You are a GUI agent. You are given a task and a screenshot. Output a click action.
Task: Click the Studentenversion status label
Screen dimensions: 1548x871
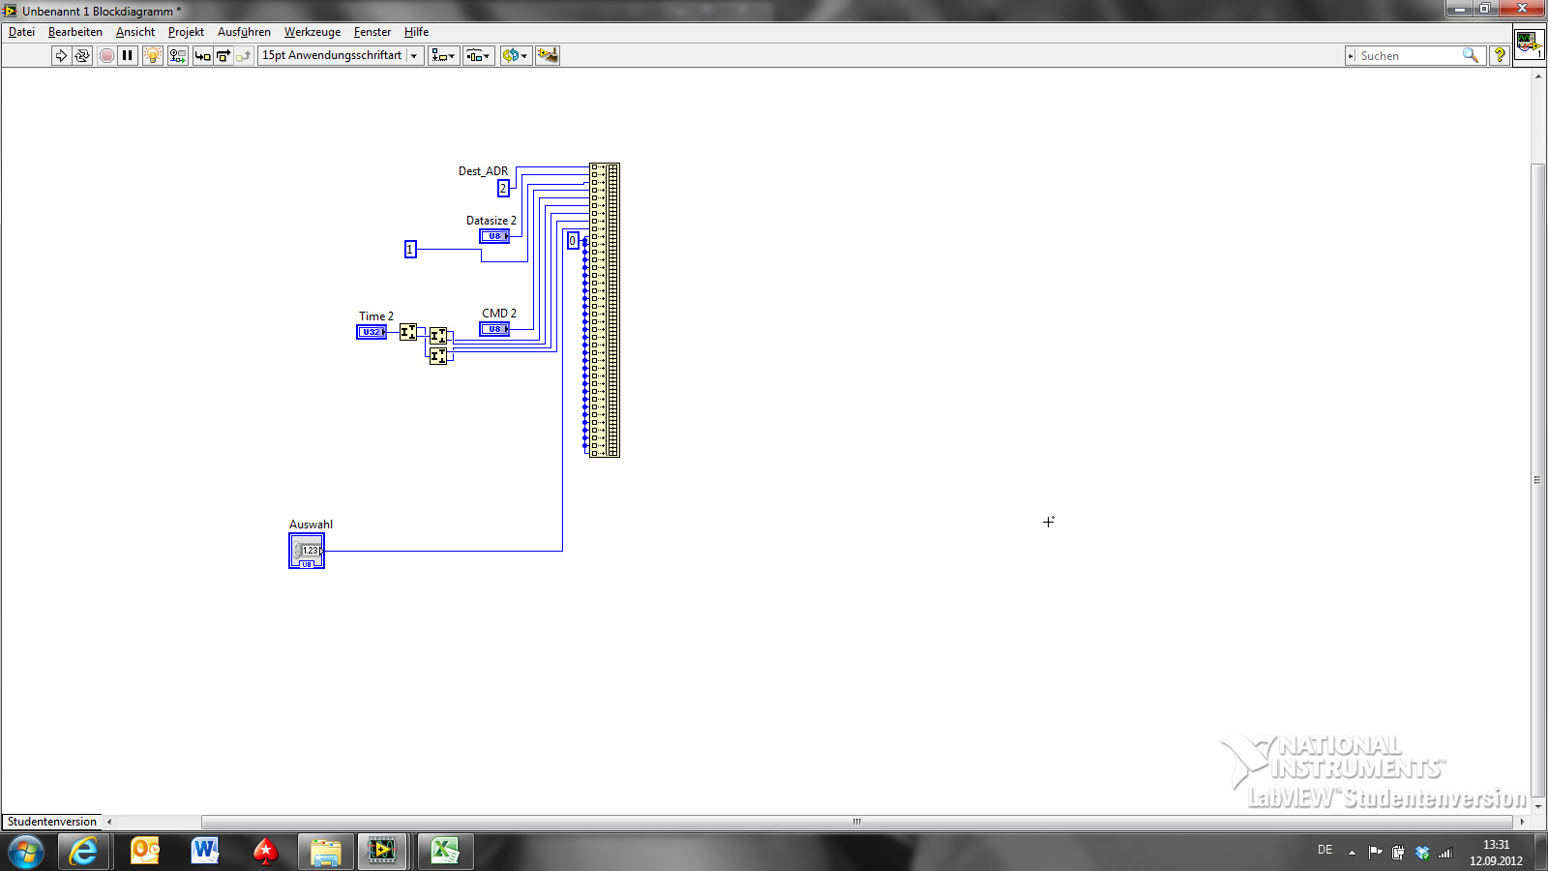tap(52, 822)
